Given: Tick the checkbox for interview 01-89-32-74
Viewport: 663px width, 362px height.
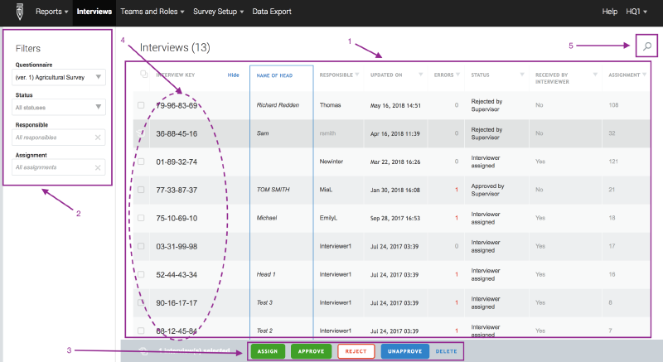Looking at the screenshot, I should 141,162.
